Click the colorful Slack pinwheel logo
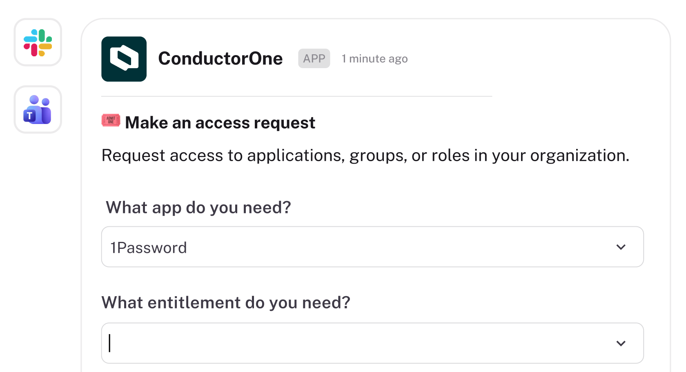686x372 pixels. pyautogui.click(x=38, y=43)
